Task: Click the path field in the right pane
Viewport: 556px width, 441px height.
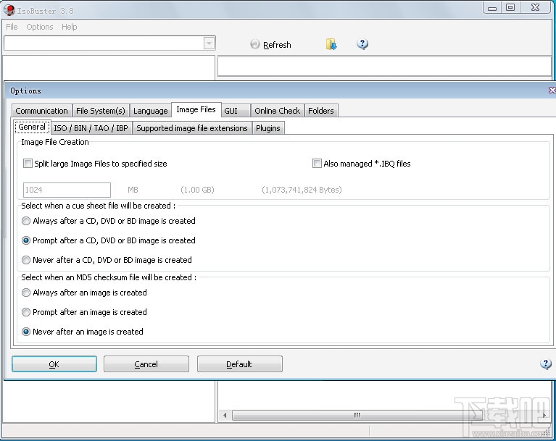Action: coord(384,66)
